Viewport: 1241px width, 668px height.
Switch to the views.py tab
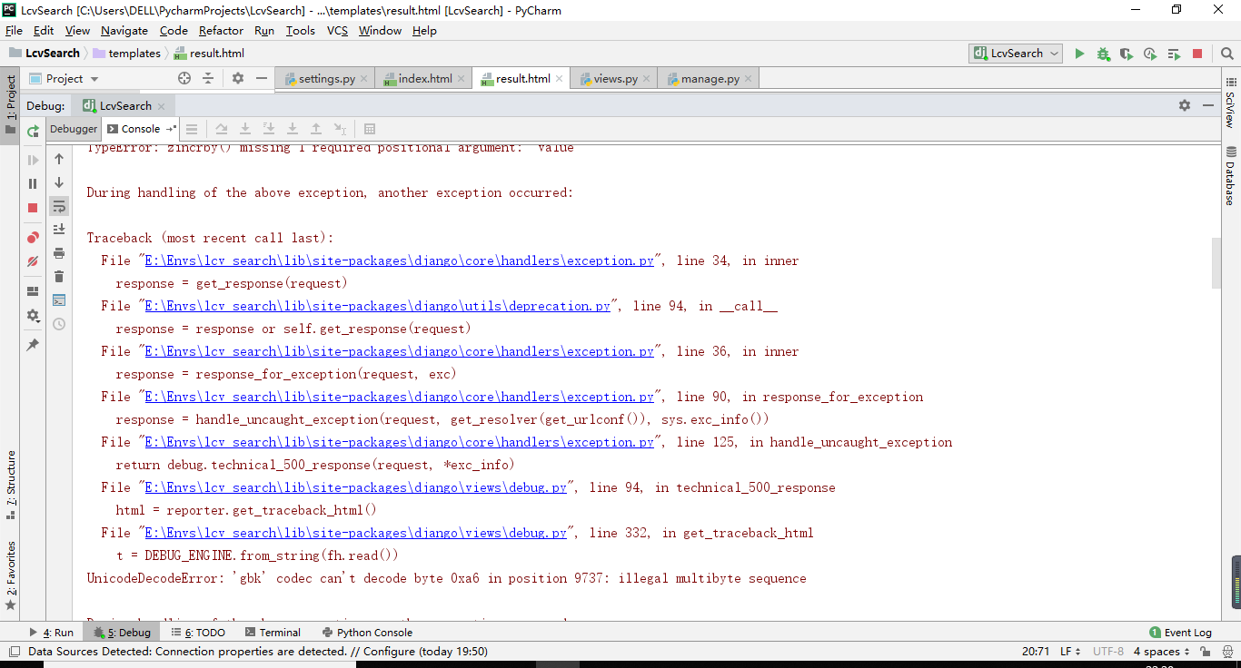[x=614, y=79]
